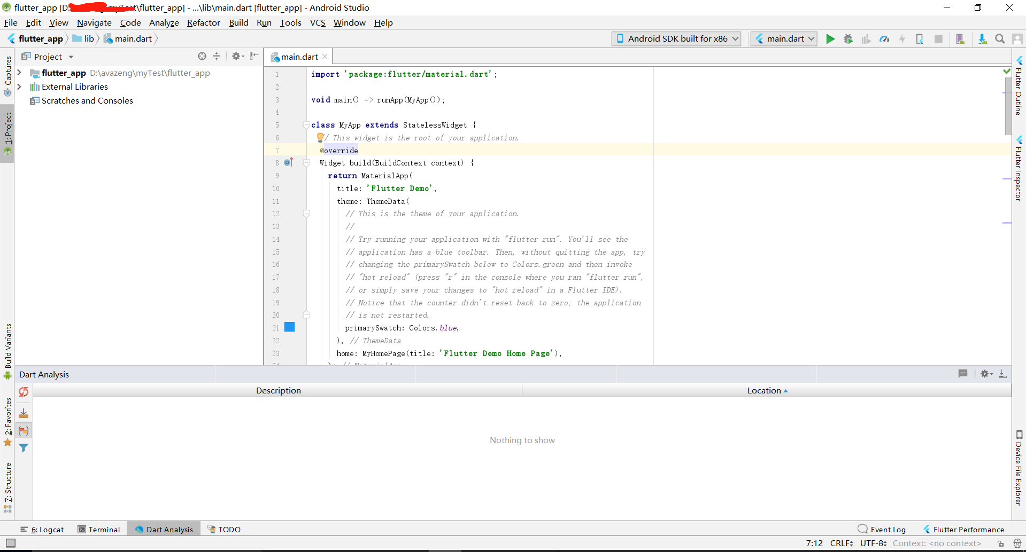Image resolution: width=1026 pixels, height=552 pixels.
Task: Start debugging with the bug icon
Action: (x=848, y=39)
